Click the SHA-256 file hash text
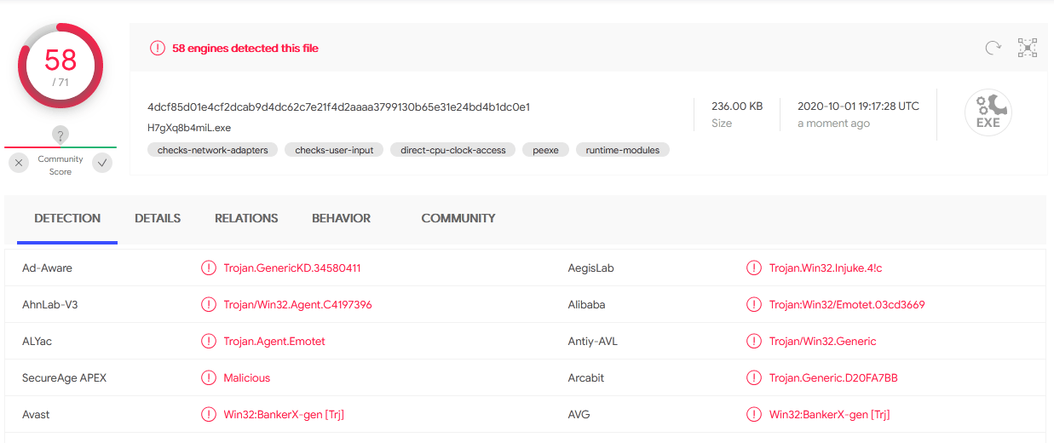The height and width of the screenshot is (443, 1054). [339, 107]
